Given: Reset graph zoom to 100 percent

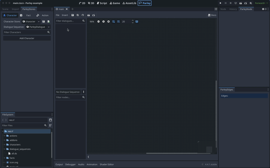Looking at the screenshot, I should (103, 21).
